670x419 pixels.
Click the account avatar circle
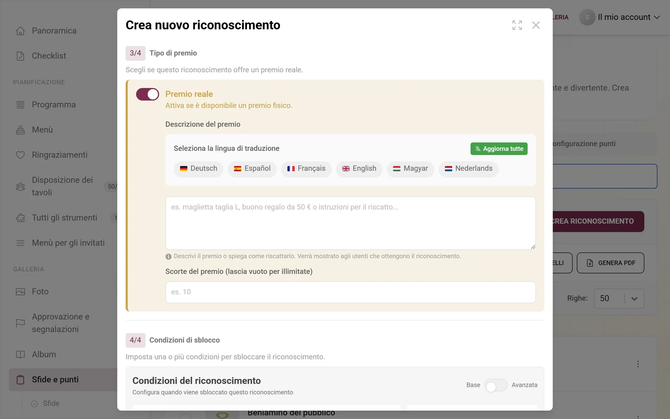pyautogui.click(x=587, y=17)
